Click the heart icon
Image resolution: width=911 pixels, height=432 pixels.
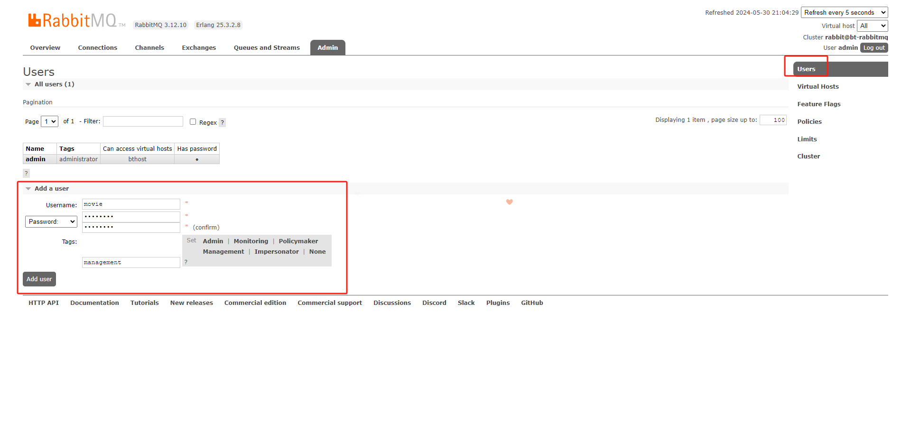pyautogui.click(x=509, y=202)
